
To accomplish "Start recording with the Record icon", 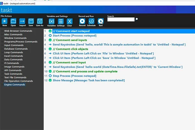I will 82,21.
